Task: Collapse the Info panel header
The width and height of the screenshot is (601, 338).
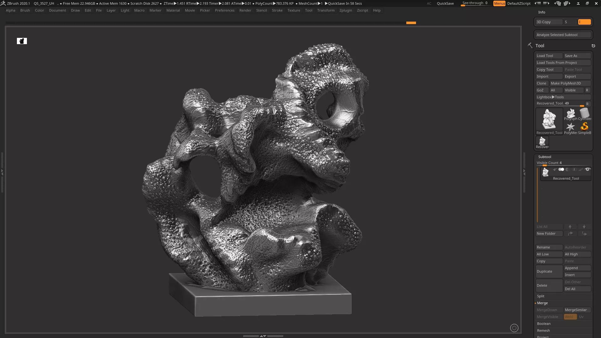Action: click(x=542, y=12)
